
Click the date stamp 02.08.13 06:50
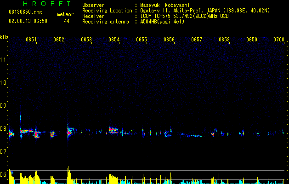28,21
